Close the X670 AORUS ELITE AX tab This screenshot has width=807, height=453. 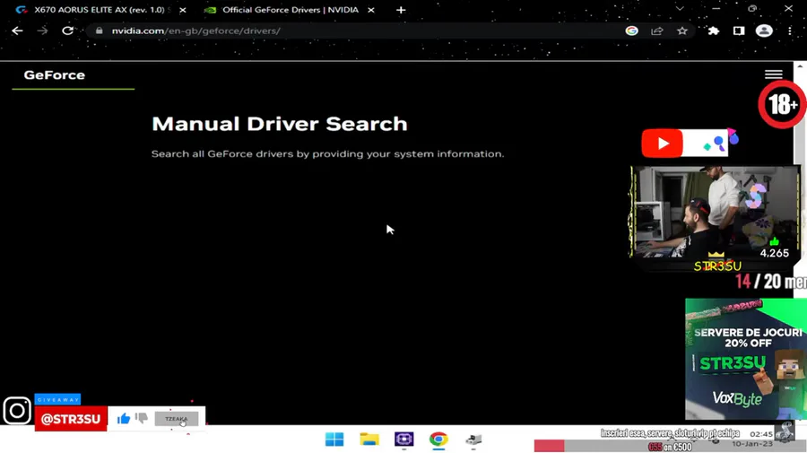click(x=183, y=10)
